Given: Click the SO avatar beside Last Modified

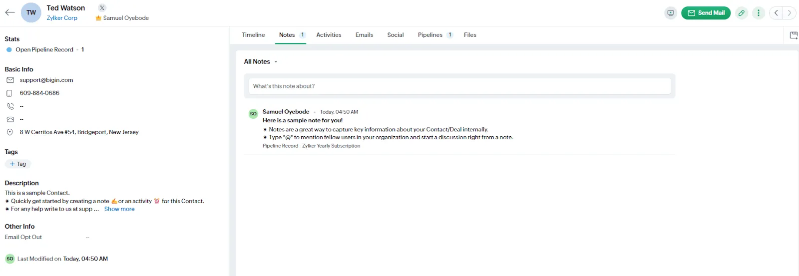Looking at the screenshot, I should point(10,259).
